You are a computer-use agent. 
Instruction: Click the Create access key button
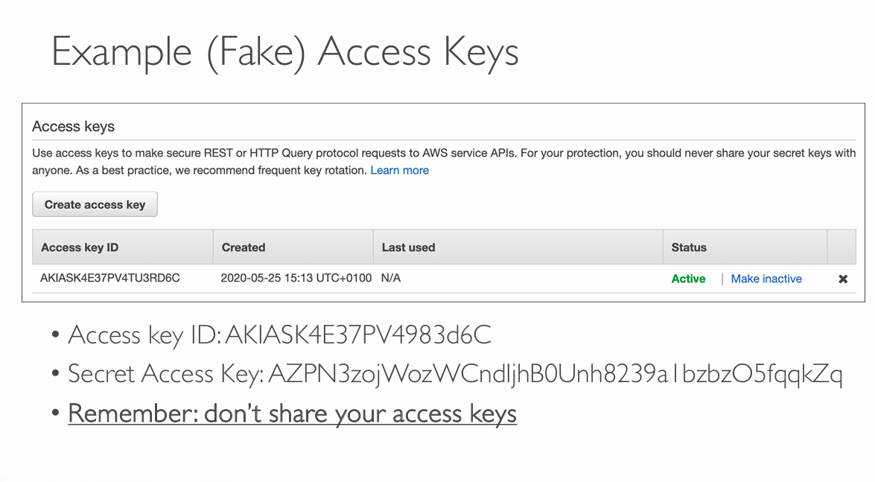click(x=95, y=205)
